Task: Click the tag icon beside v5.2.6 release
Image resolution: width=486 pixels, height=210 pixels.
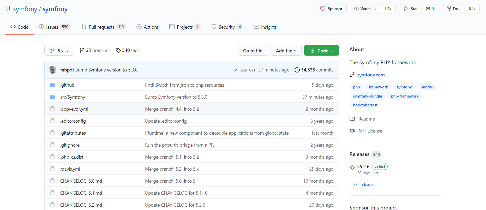Action: pyautogui.click(x=352, y=167)
